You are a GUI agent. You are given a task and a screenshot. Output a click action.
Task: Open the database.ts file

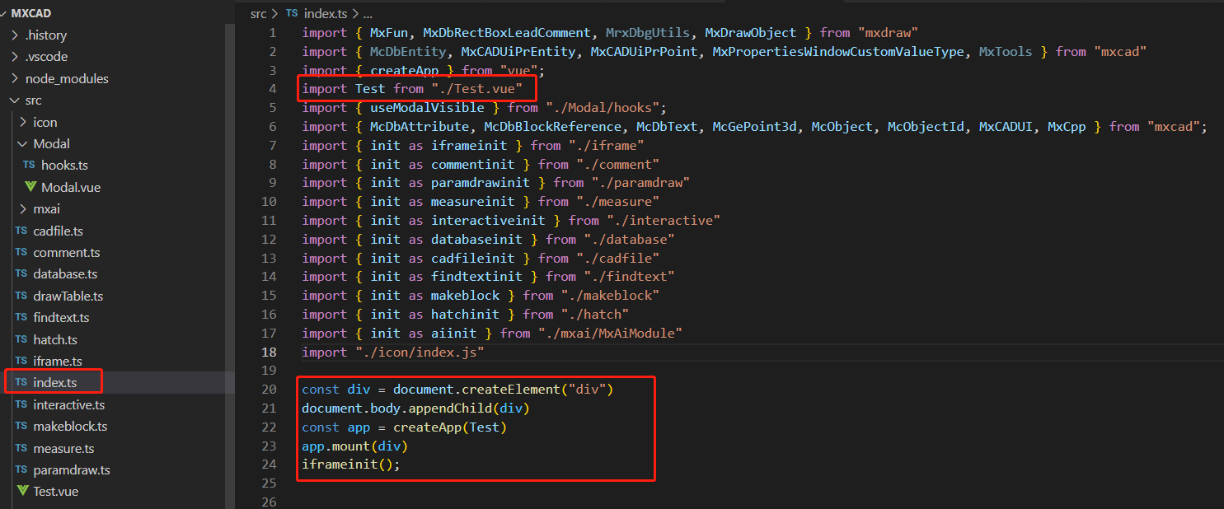coord(65,274)
